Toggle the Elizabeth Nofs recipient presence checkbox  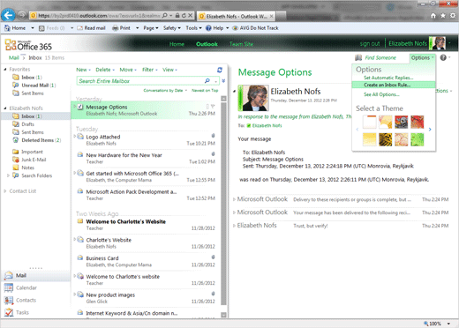tap(249, 126)
